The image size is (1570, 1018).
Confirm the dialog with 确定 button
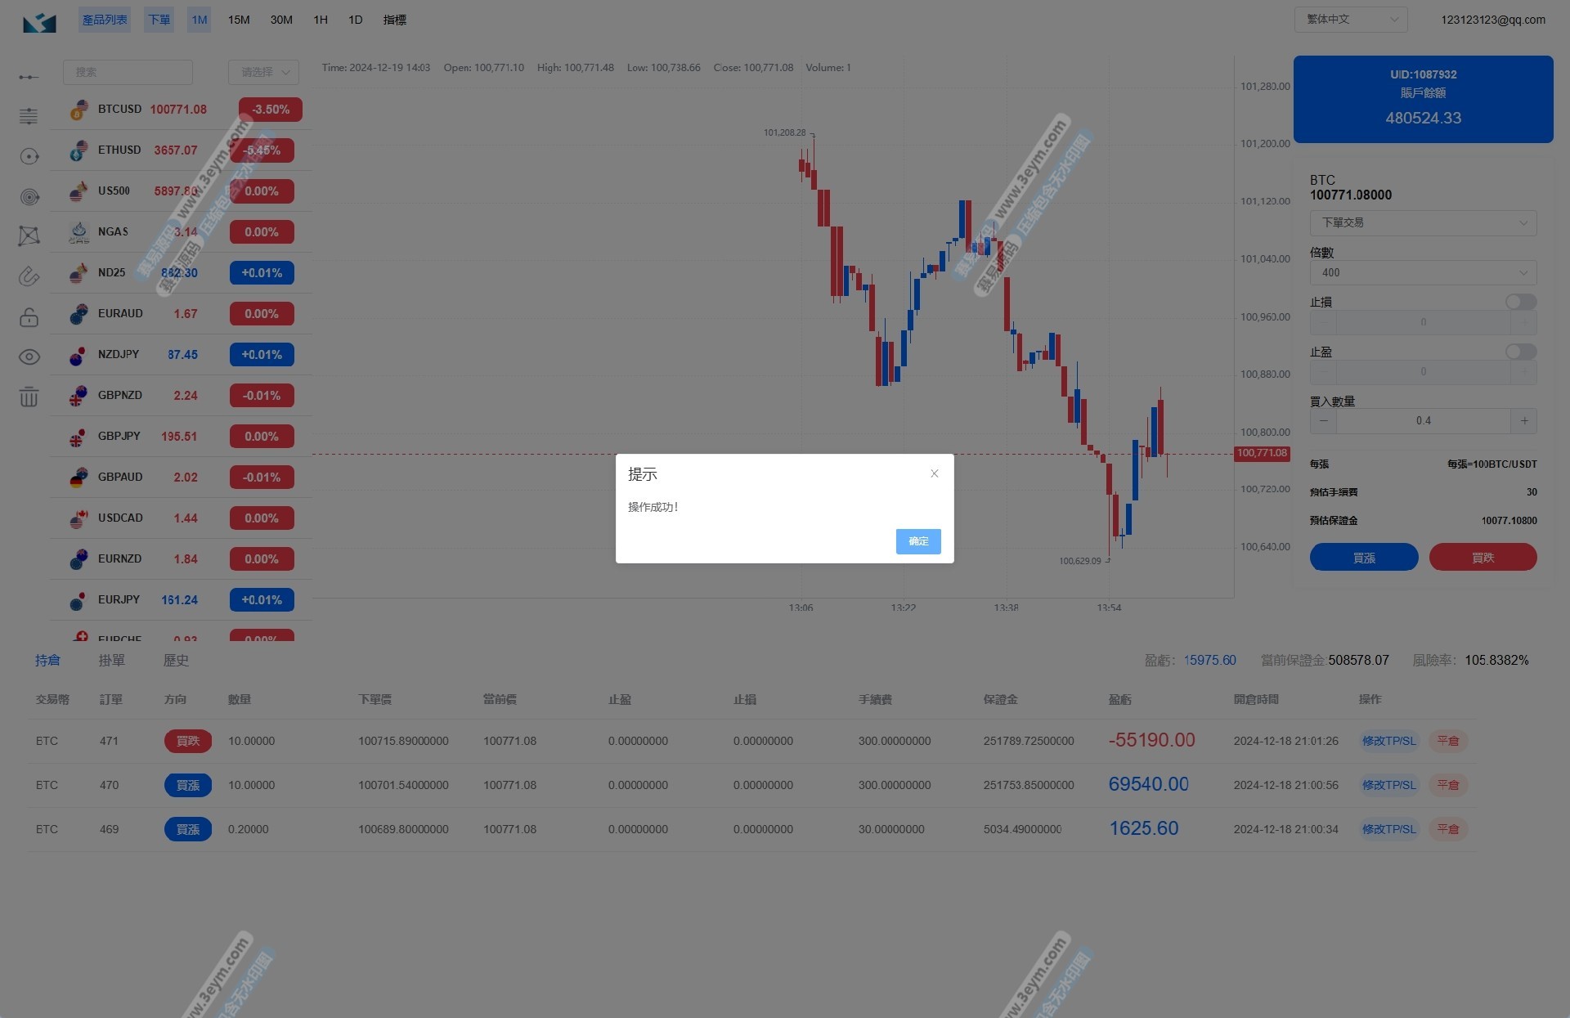[x=917, y=541]
